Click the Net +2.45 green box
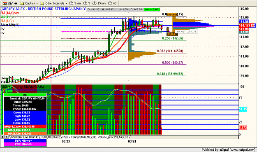This screenshot has height=152, width=257. [151, 9]
